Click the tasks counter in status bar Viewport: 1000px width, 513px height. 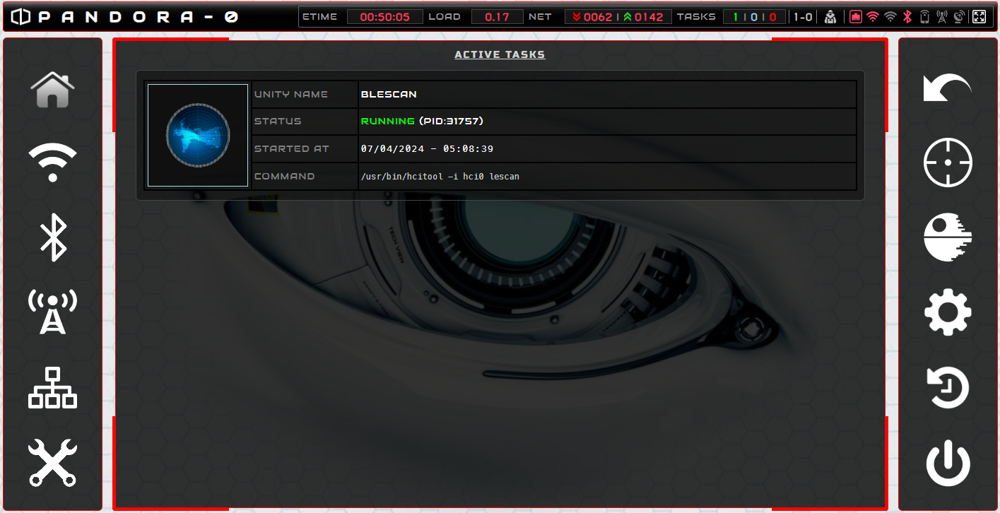coord(753,17)
